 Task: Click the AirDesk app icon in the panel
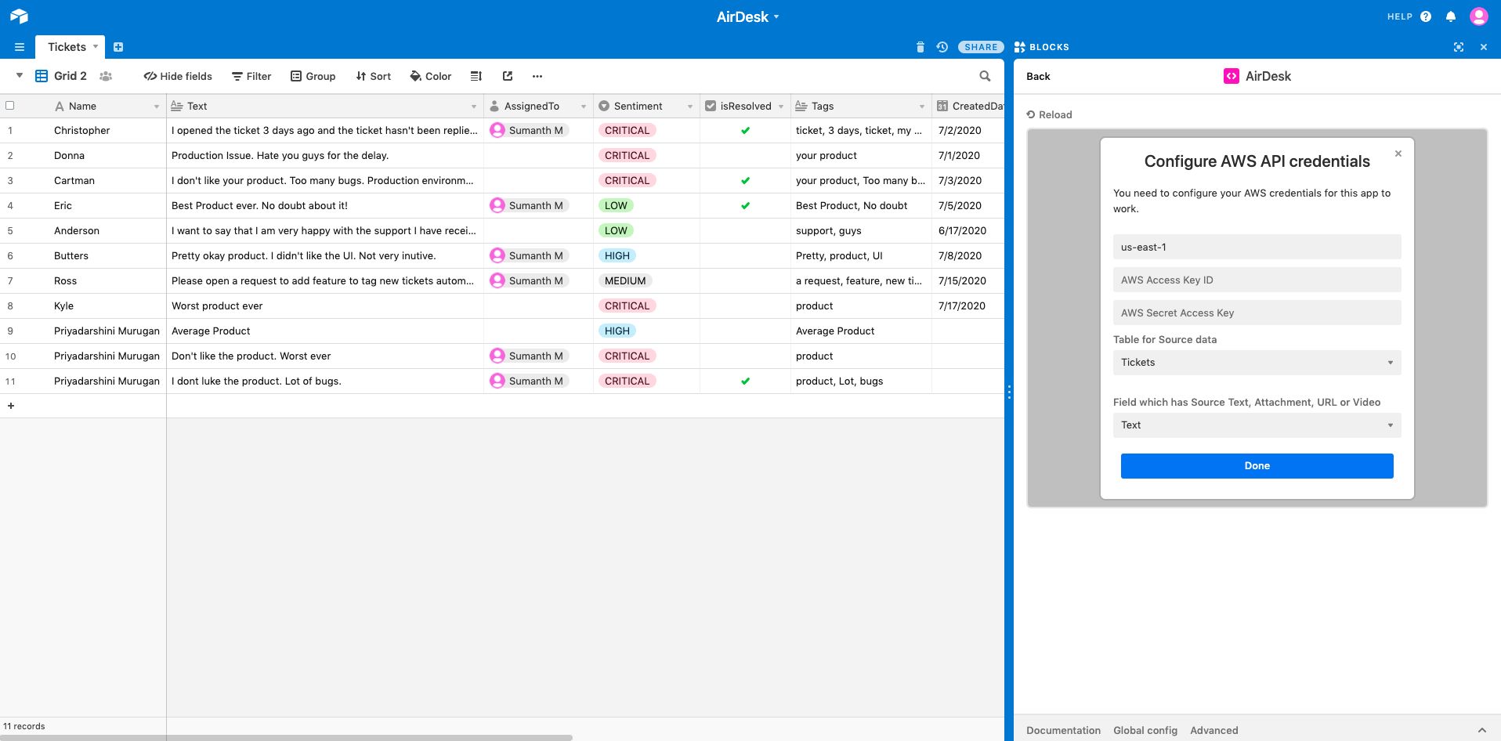(1232, 76)
